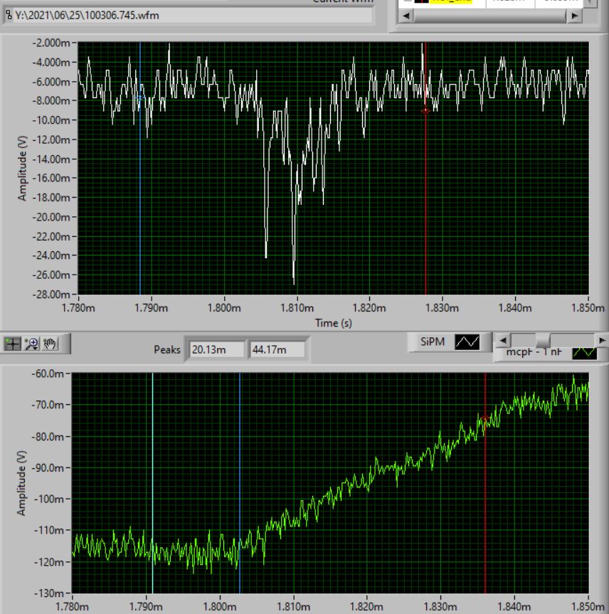
Task: Select the SiPM plot legend label
Action: coord(433,342)
